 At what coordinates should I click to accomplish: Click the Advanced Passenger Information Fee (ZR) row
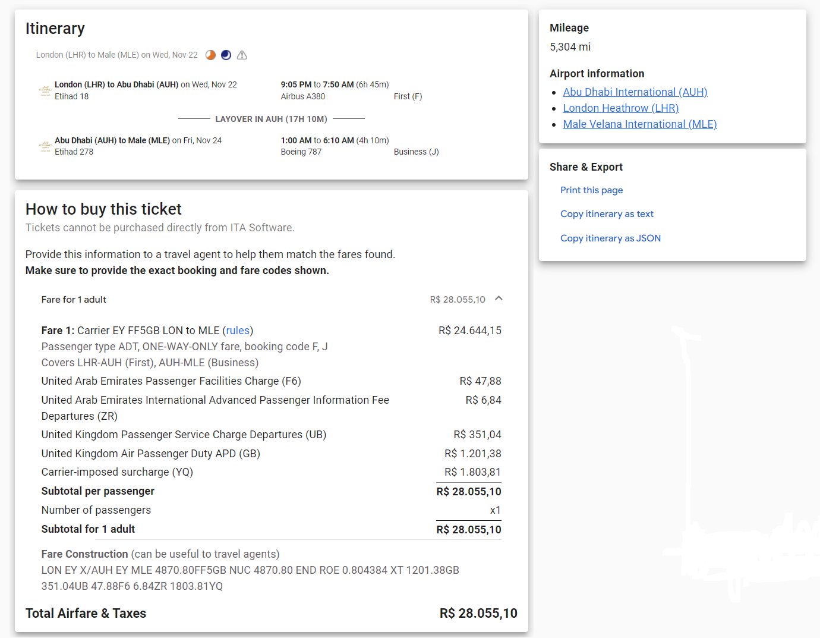(x=271, y=408)
